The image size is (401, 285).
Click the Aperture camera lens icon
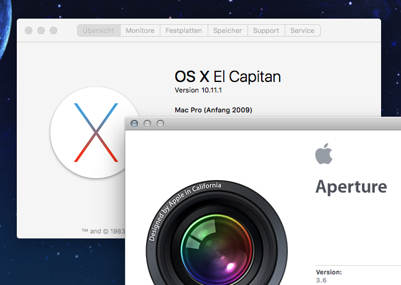click(x=216, y=233)
